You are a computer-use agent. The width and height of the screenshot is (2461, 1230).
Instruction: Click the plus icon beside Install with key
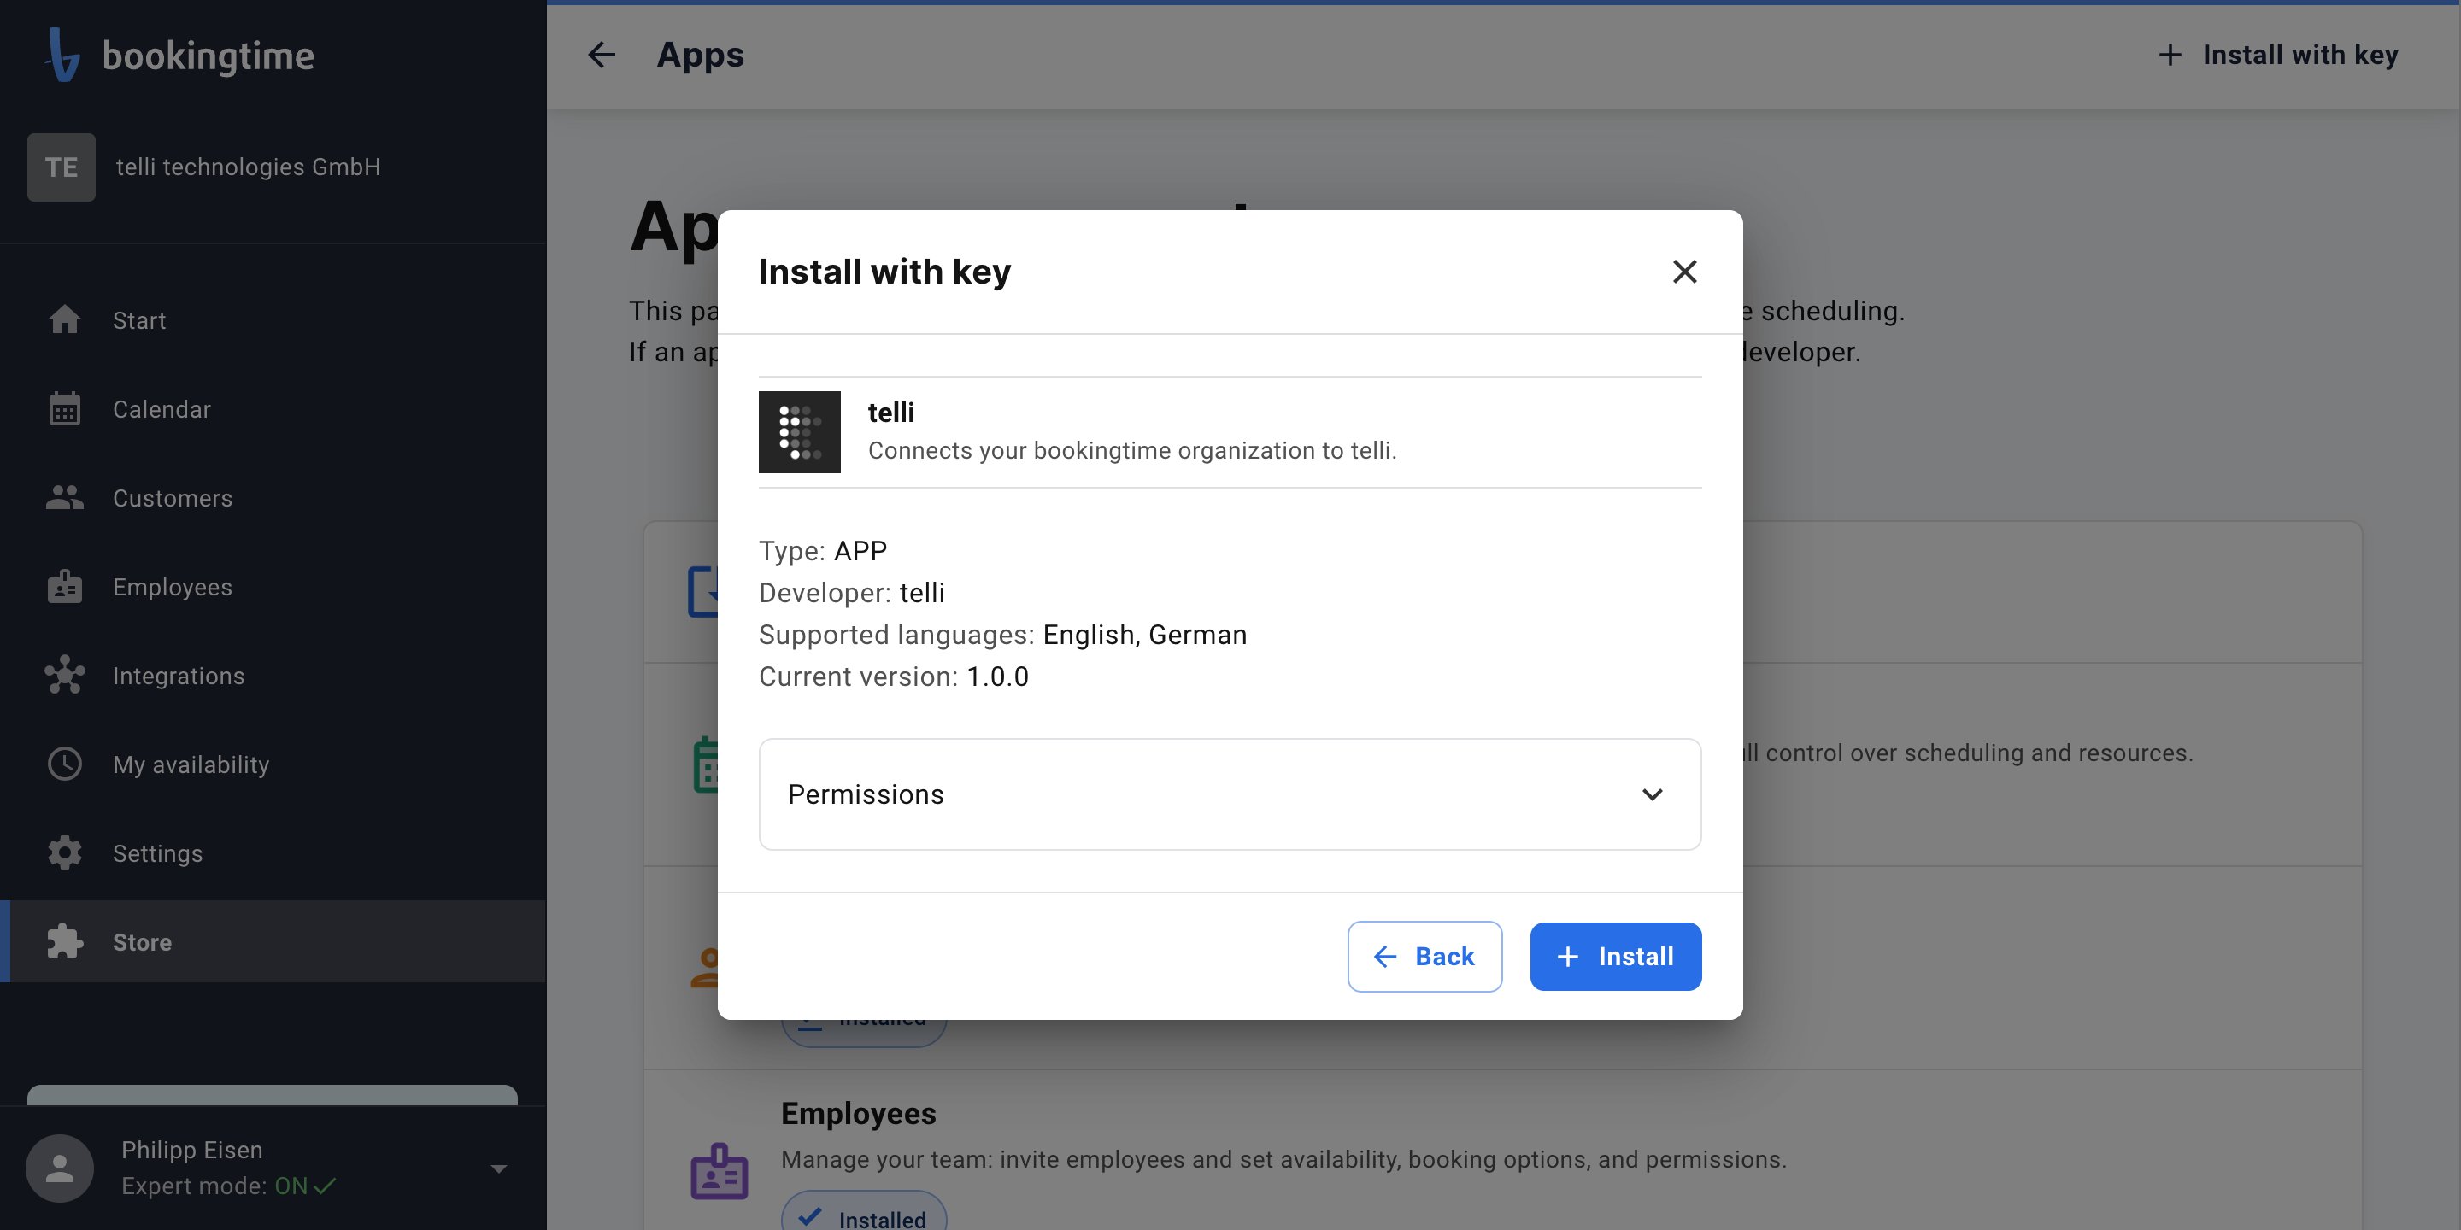(2170, 55)
